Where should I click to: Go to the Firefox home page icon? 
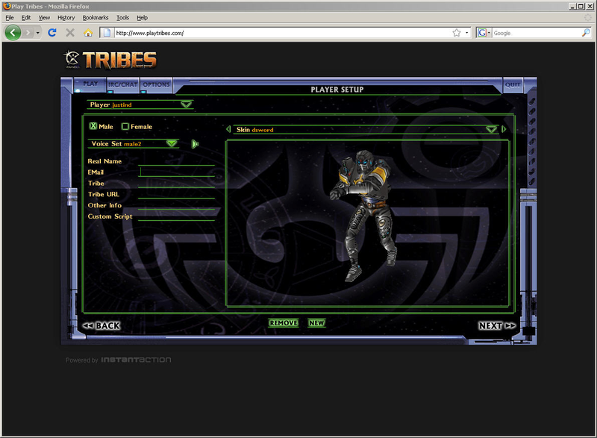coord(88,33)
